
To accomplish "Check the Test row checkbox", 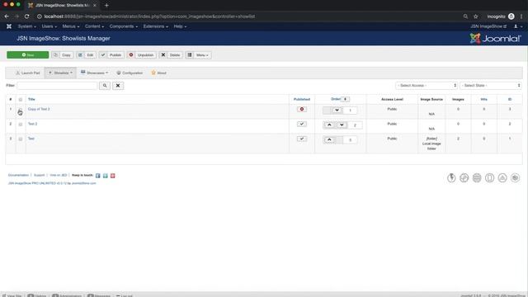I will click(21, 139).
